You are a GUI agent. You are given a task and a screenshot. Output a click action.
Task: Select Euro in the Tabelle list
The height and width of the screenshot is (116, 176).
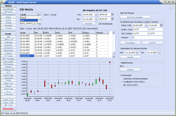[29, 21]
